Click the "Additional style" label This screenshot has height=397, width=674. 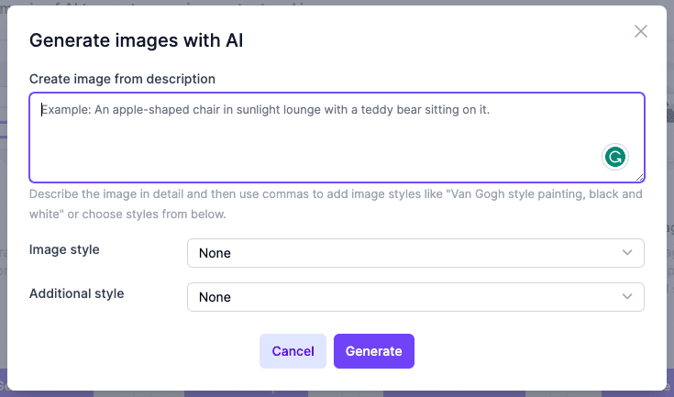(x=76, y=293)
